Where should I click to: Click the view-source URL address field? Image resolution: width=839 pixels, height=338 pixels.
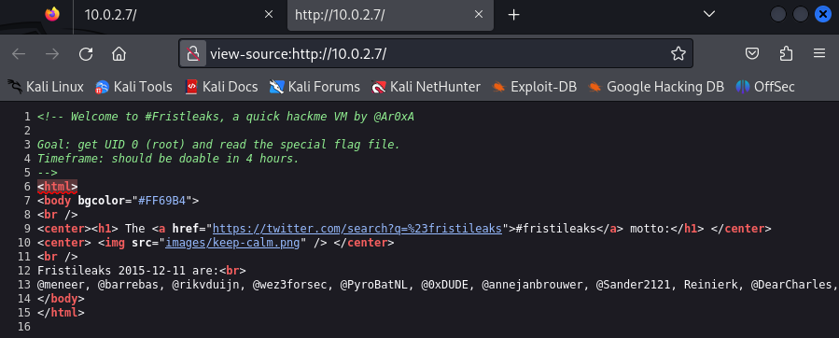pyautogui.click(x=436, y=53)
